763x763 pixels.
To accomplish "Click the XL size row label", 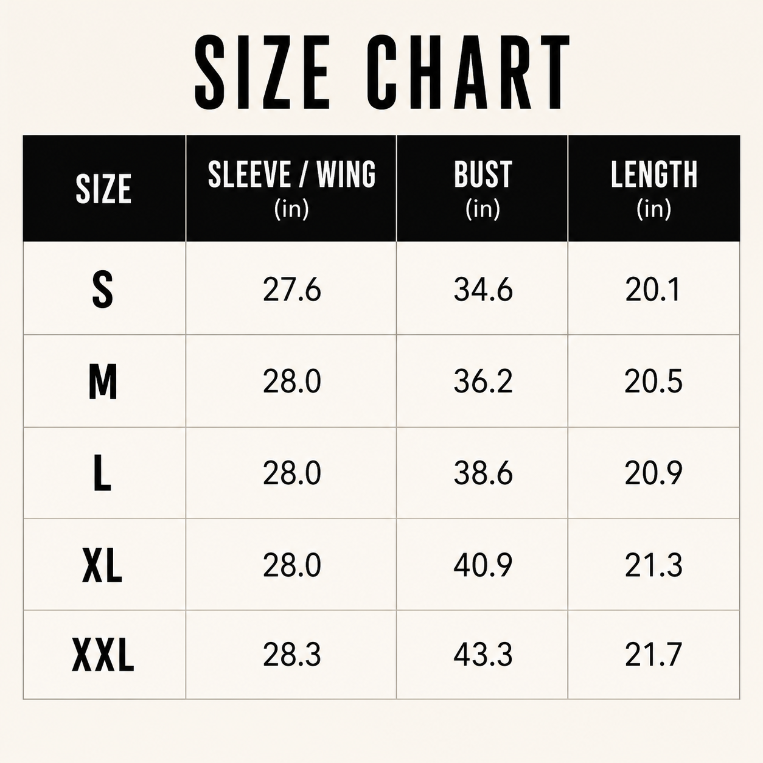I will tap(102, 565).
